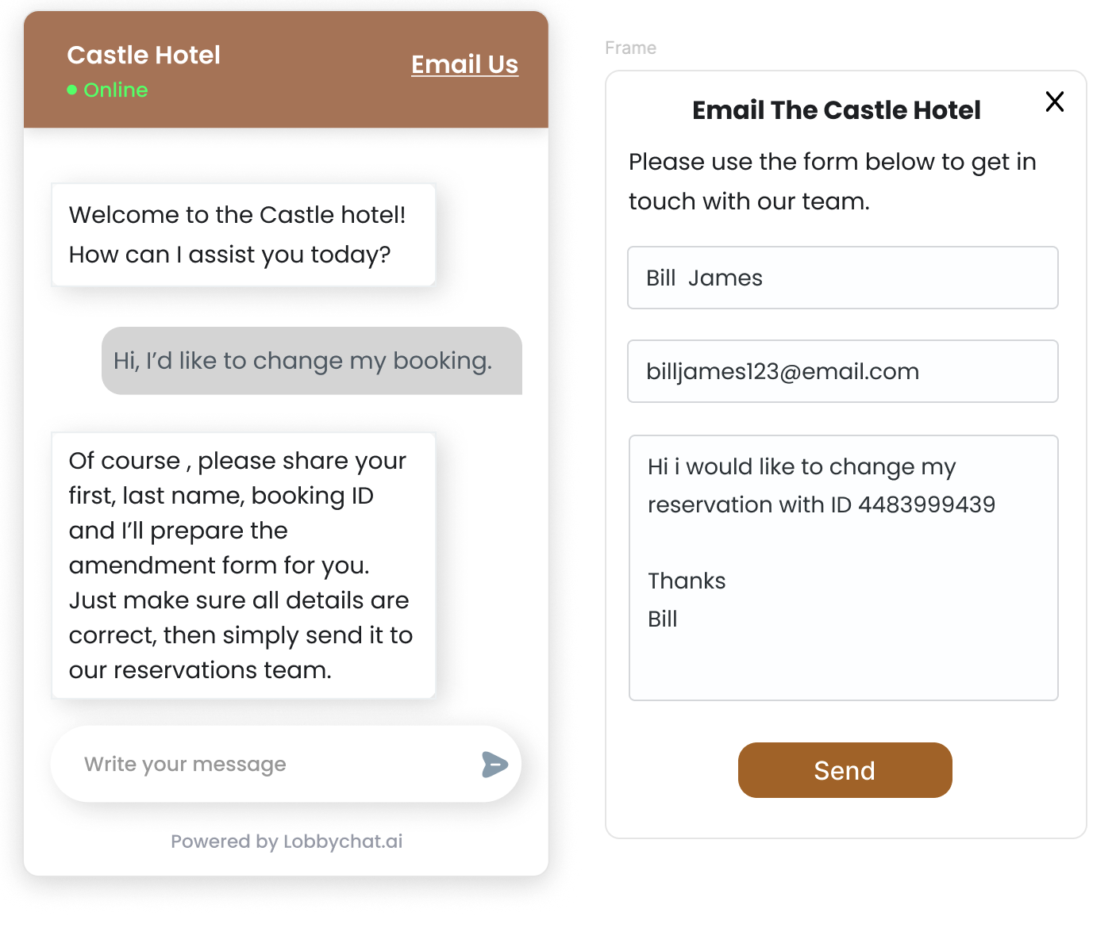Click the Online status label
Image resolution: width=1116 pixels, height=928 pixels.
click(116, 90)
